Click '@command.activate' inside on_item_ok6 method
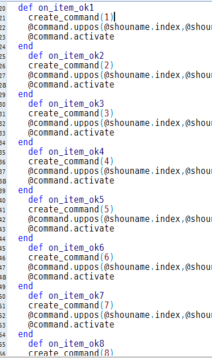The width and height of the screenshot is (212, 358). (x=71, y=276)
